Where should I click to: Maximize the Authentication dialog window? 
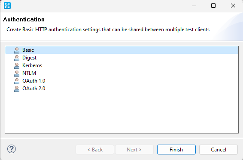pos(213,6)
